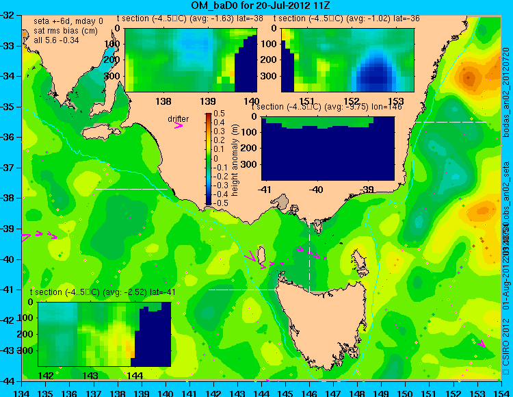Click Kangaroo Island off South Australia
Viewport: 513px width, 397px height.
click(101, 133)
